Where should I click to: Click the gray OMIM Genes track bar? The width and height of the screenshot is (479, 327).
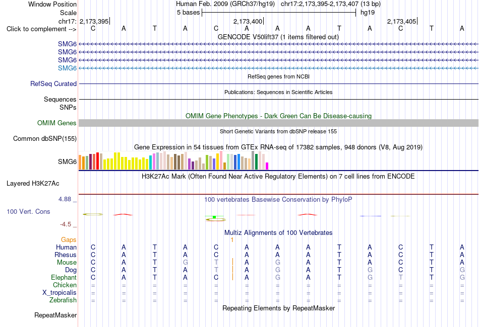[x=278, y=123]
